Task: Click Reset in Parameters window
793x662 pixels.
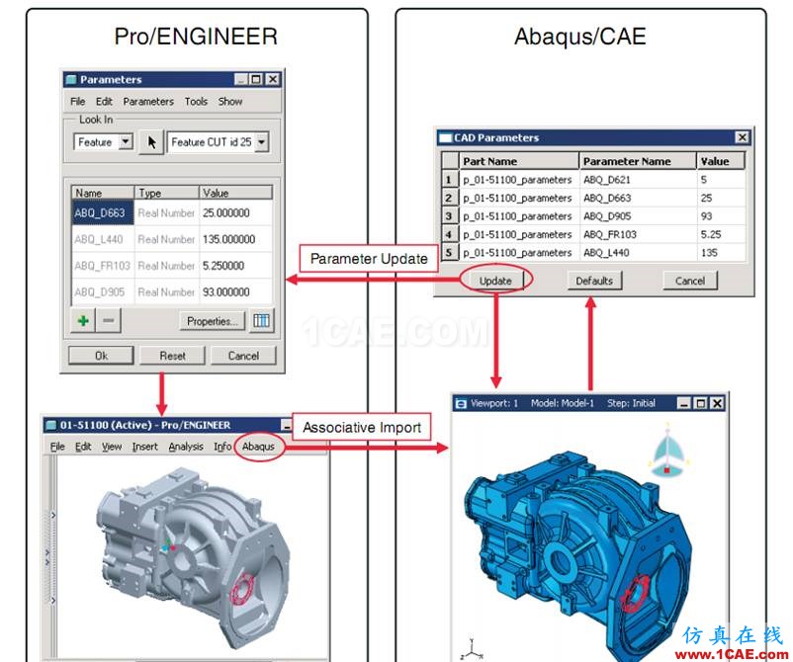Action: [x=172, y=356]
